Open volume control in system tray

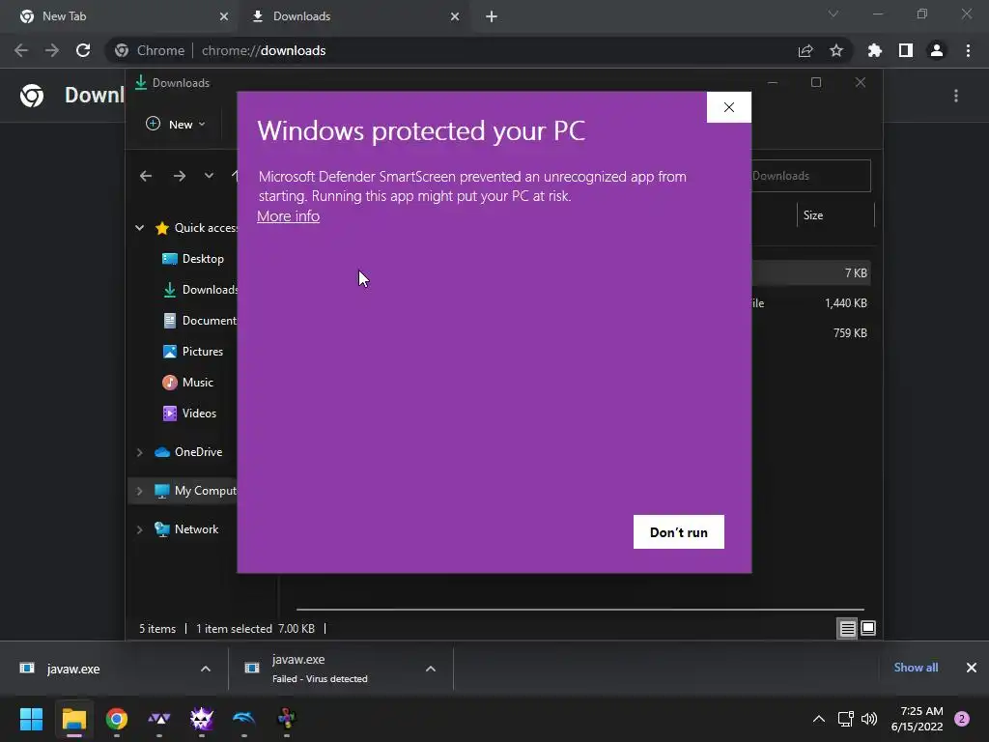(x=869, y=719)
